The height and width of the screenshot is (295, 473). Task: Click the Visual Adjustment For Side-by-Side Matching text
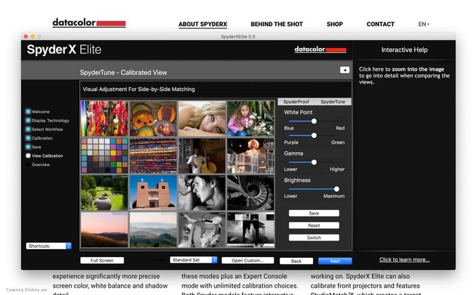point(139,89)
